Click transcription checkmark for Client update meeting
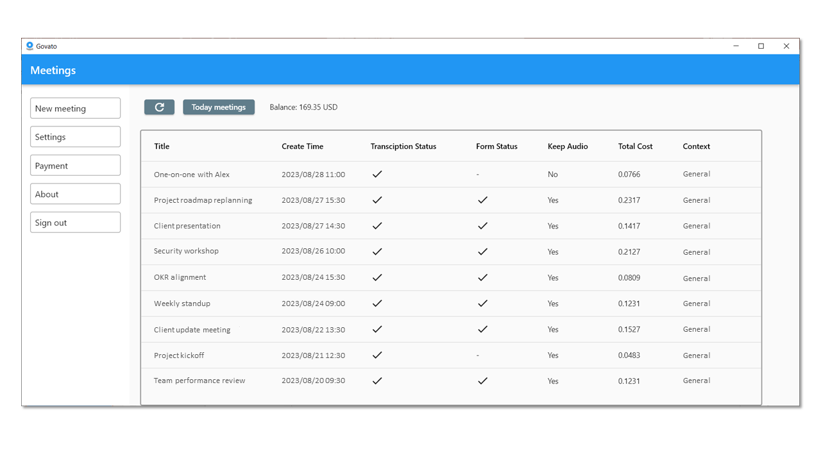The image size is (821, 462). pyautogui.click(x=377, y=329)
